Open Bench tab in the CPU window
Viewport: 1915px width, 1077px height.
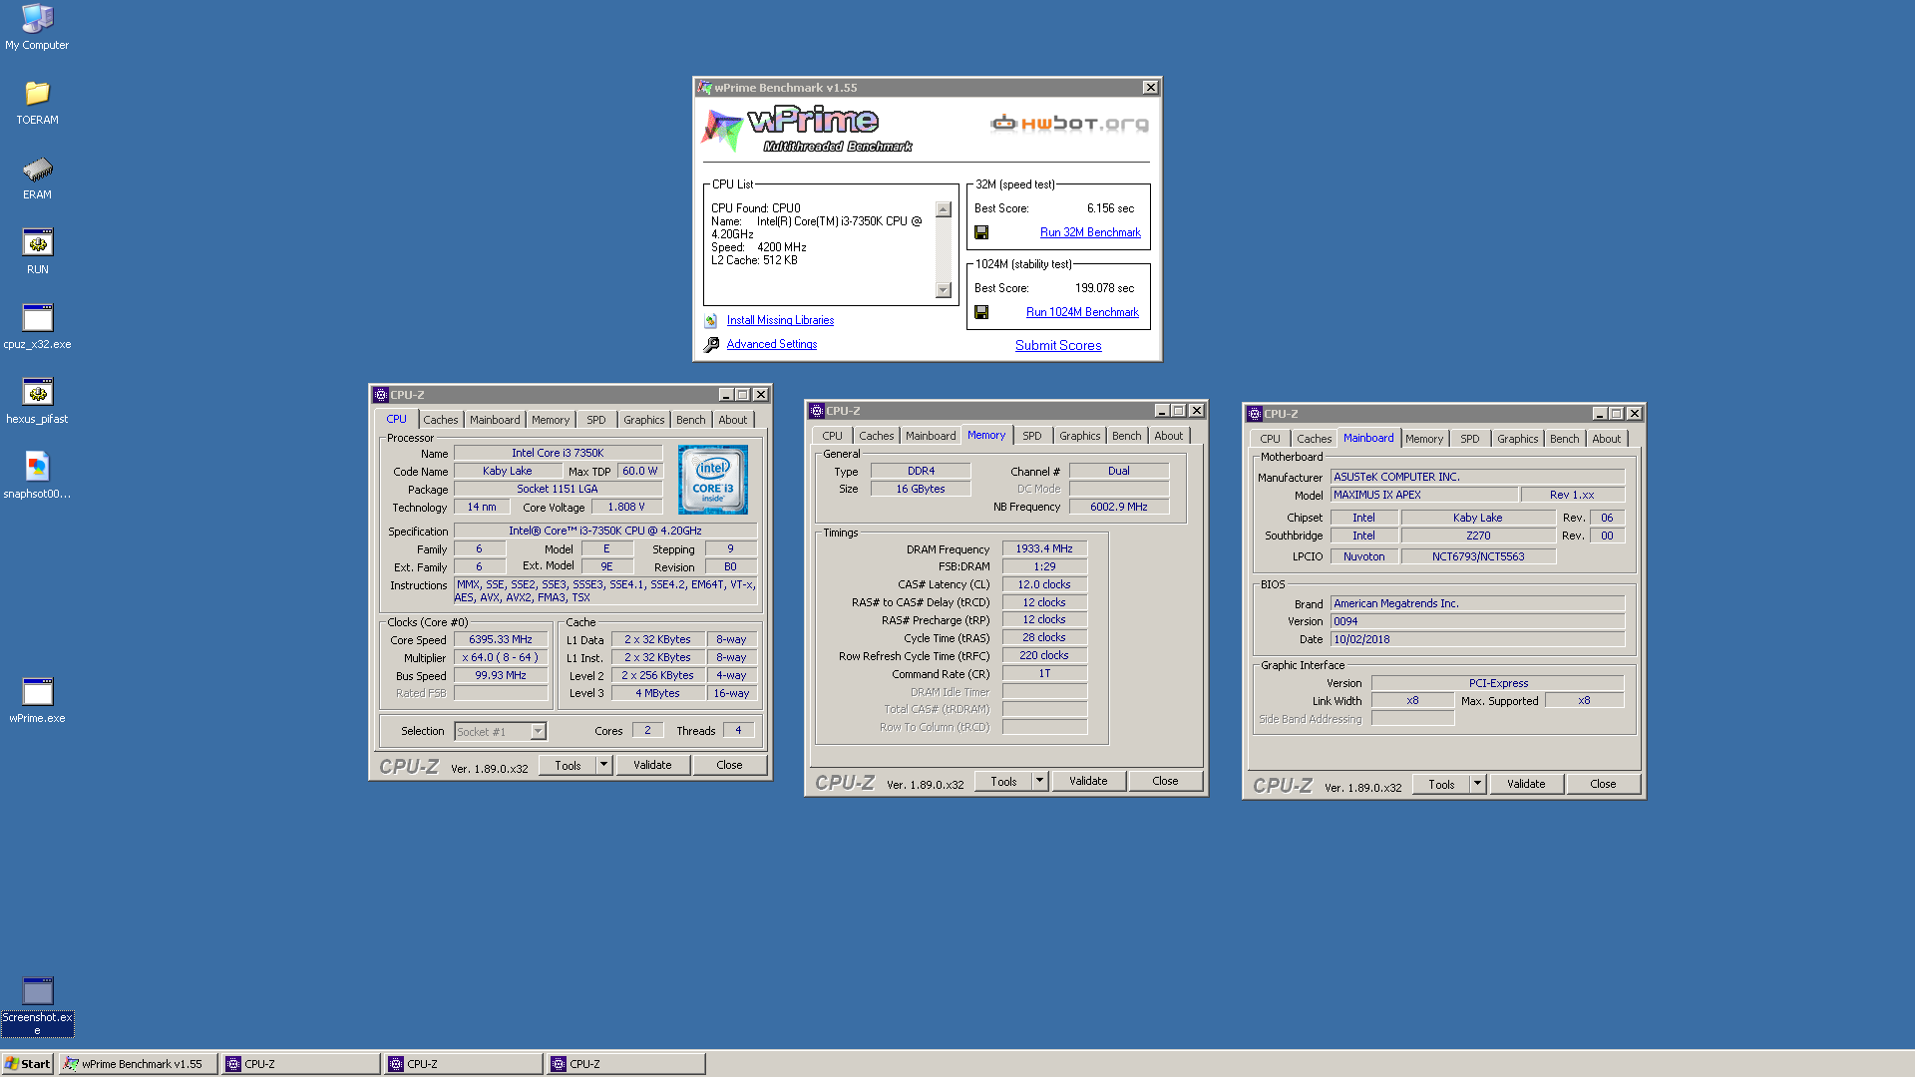(x=690, y=420)
